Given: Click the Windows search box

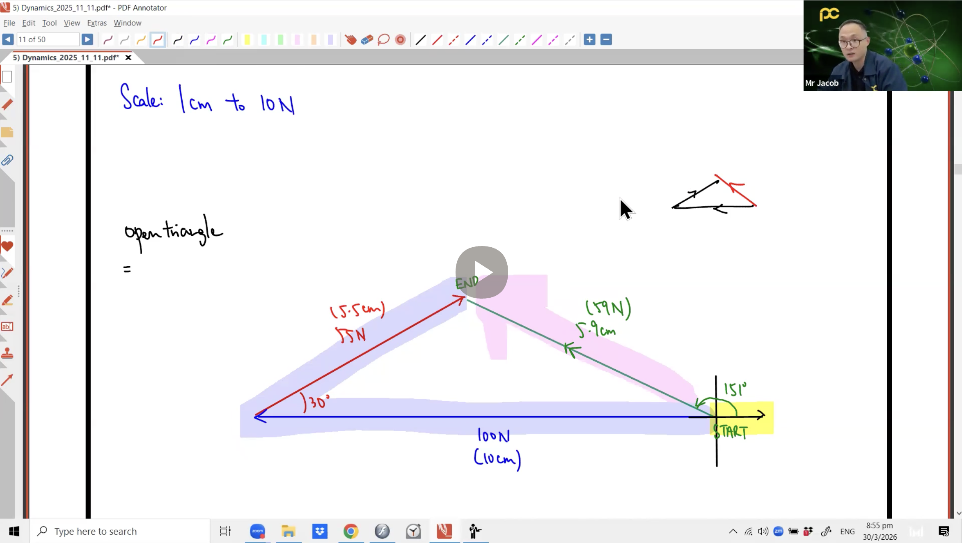Looking at the screenshot, I should (x=120, y=531).
